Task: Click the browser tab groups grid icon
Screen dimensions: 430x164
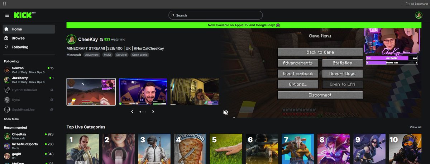Action: pos(4,4)
